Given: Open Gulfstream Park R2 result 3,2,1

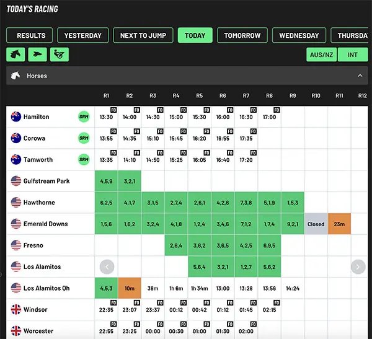Looking at the screenshot, I should tap(130, 181).
